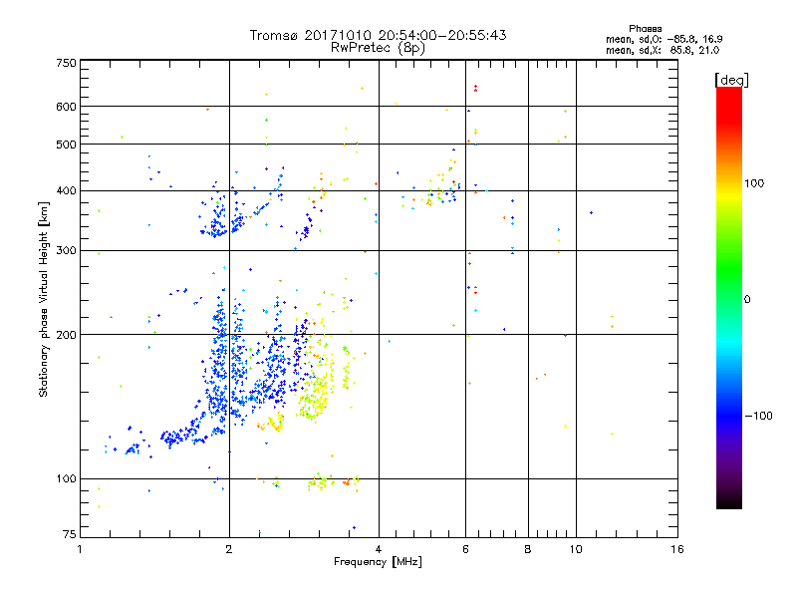Click the colorbar tick label '100'

[754, 183]
